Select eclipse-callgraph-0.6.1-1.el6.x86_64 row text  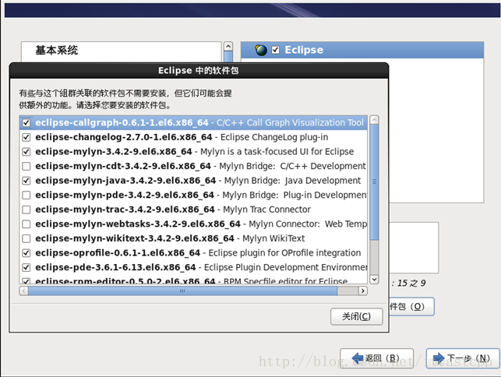[122, 123]
